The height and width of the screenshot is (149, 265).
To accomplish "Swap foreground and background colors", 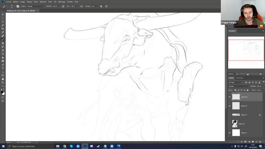I will pos(4,89).
